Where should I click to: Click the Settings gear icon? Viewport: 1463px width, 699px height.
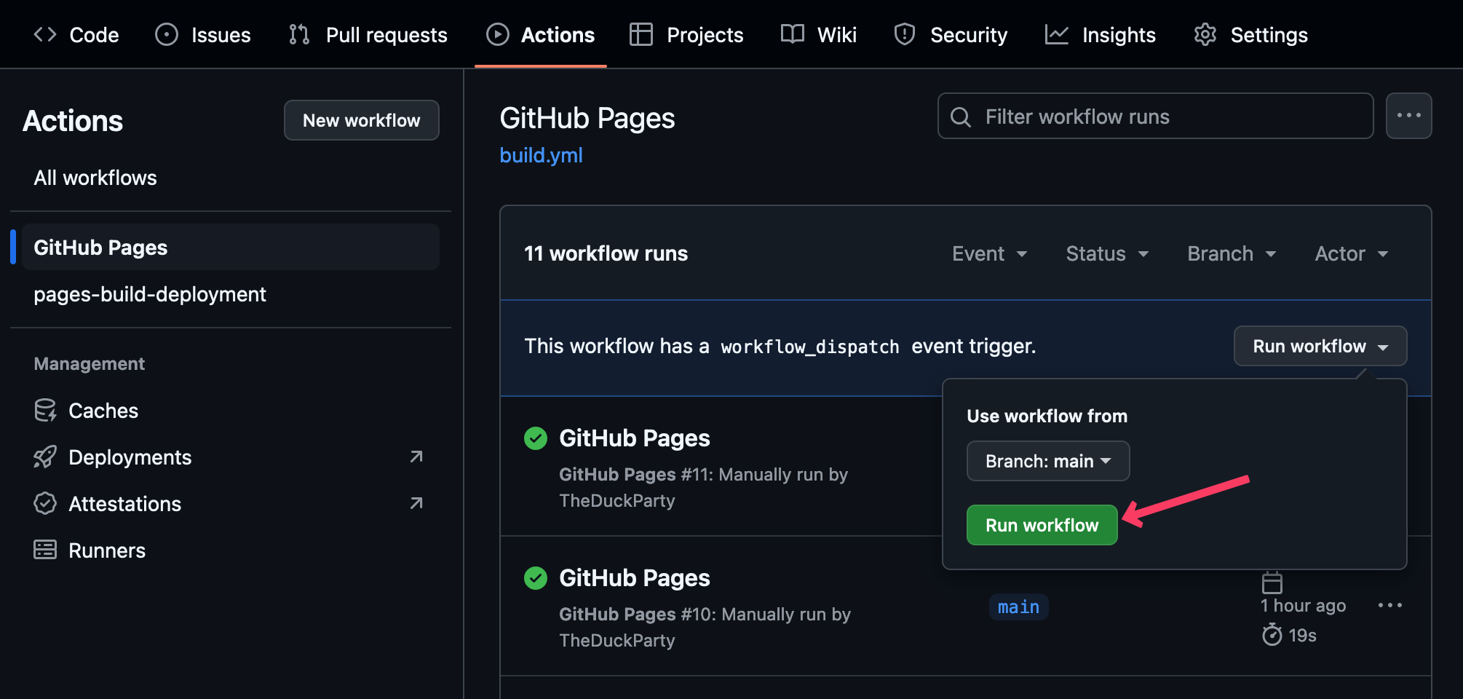tap(1205, 34)
